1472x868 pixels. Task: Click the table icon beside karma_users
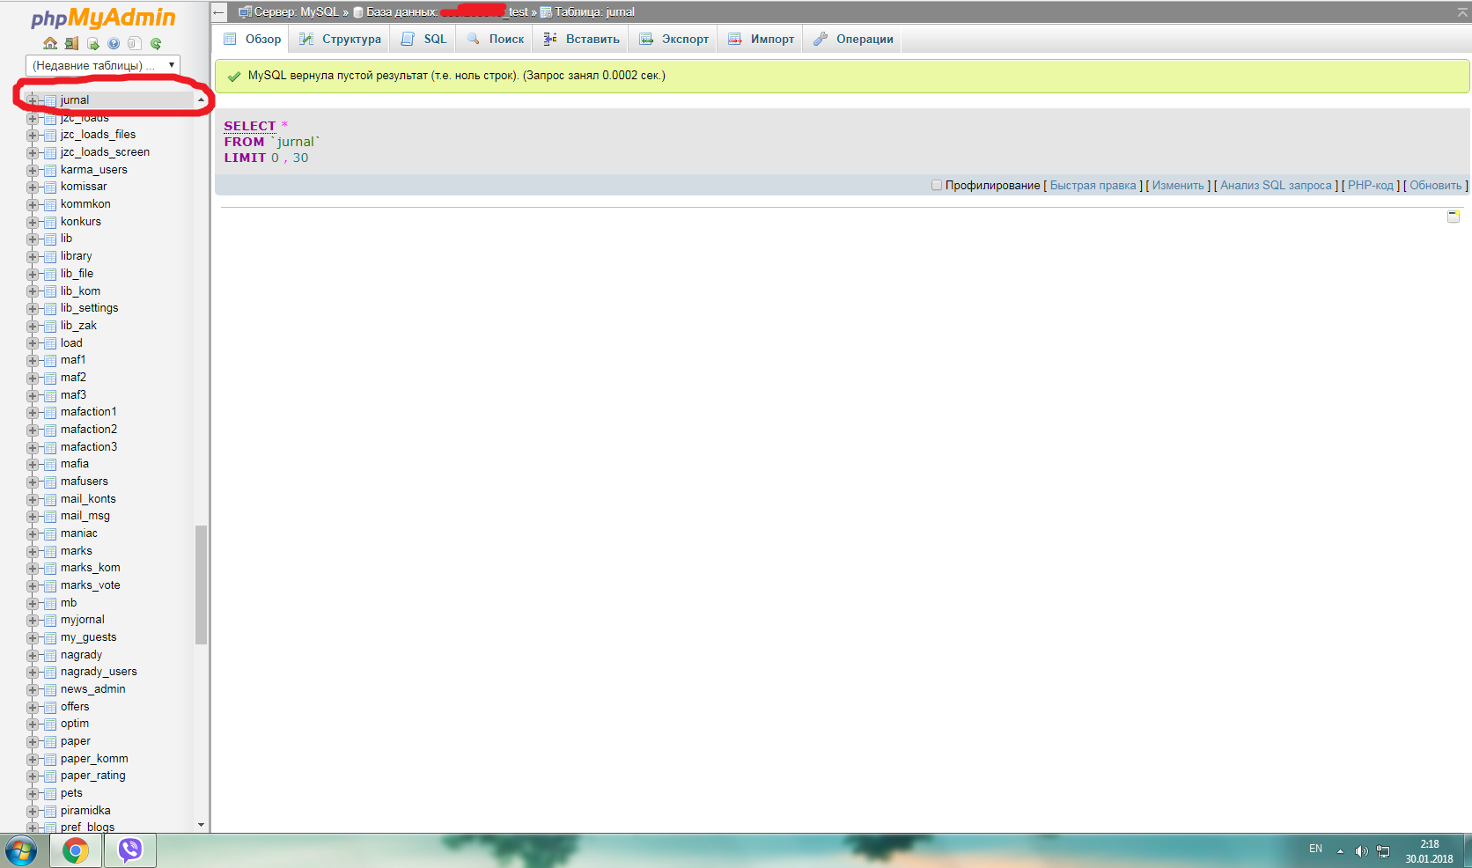(x=50, y=170)
